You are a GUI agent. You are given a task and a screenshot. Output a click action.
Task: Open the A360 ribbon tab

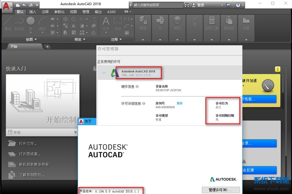pyautogui.click(x=111, y=12)
